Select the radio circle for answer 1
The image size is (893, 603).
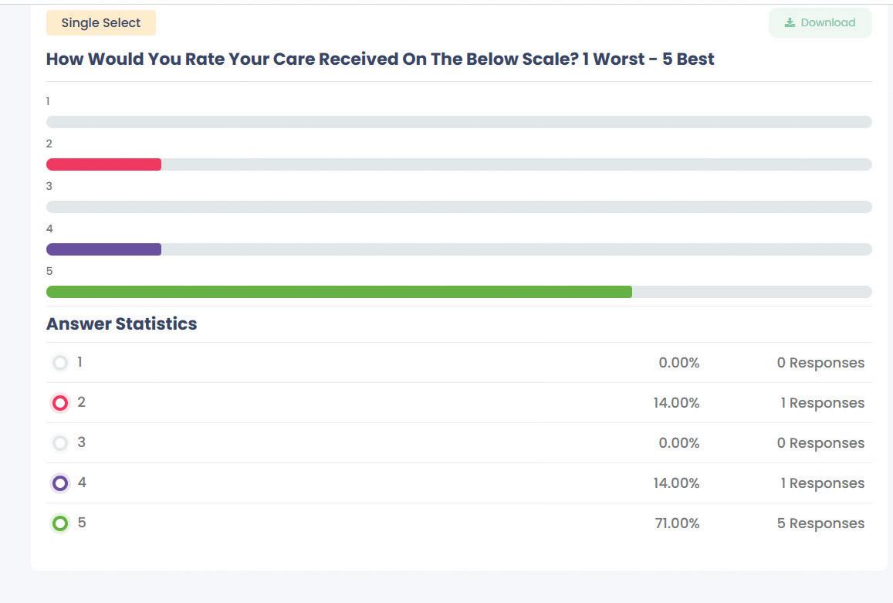[60, 363]
